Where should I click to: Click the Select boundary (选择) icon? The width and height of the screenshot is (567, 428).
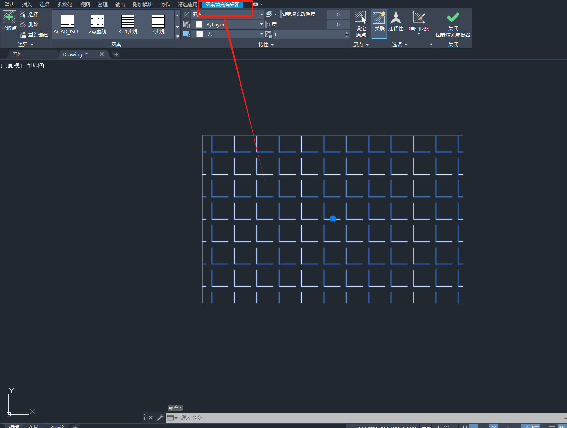click(22, 14)
